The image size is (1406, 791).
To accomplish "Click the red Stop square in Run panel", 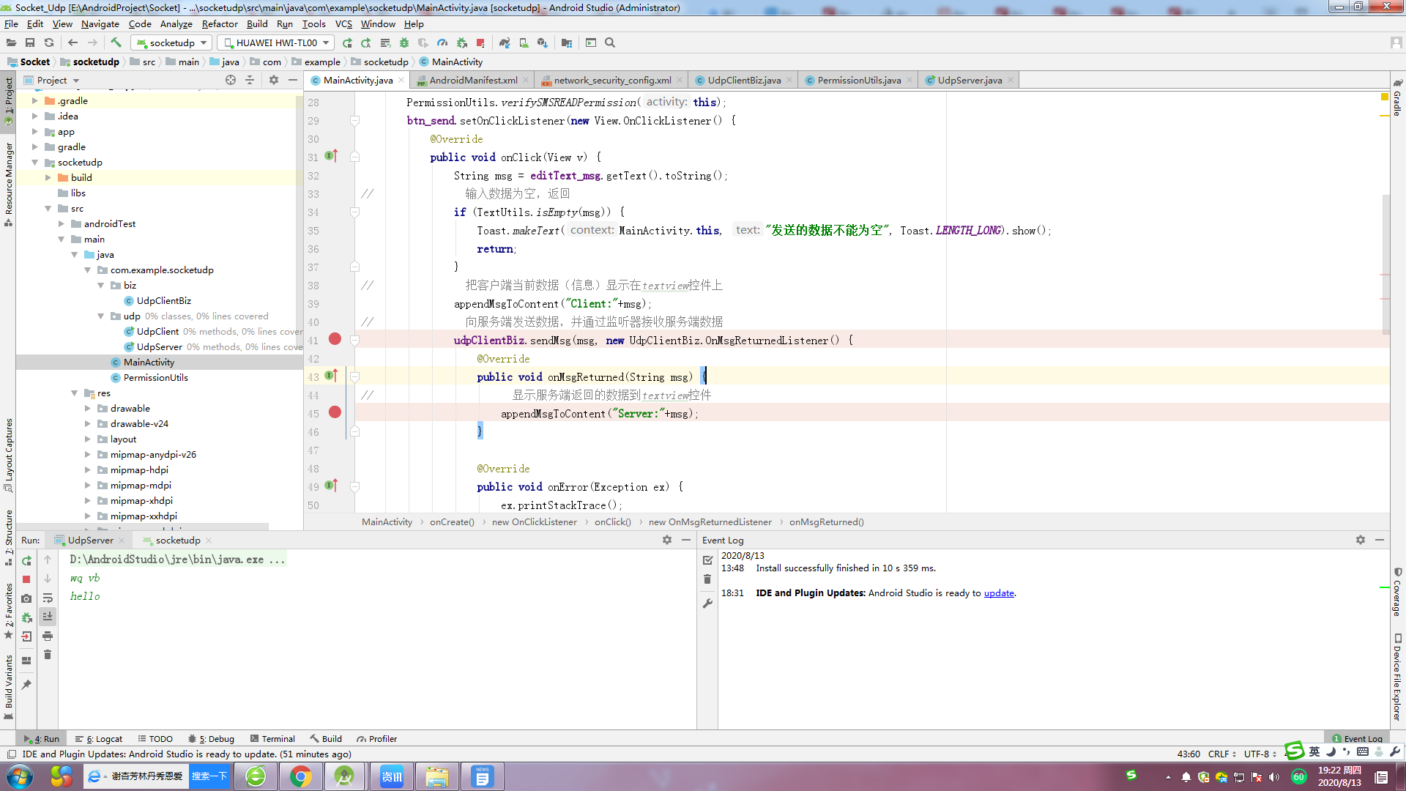I will (26, 579).
